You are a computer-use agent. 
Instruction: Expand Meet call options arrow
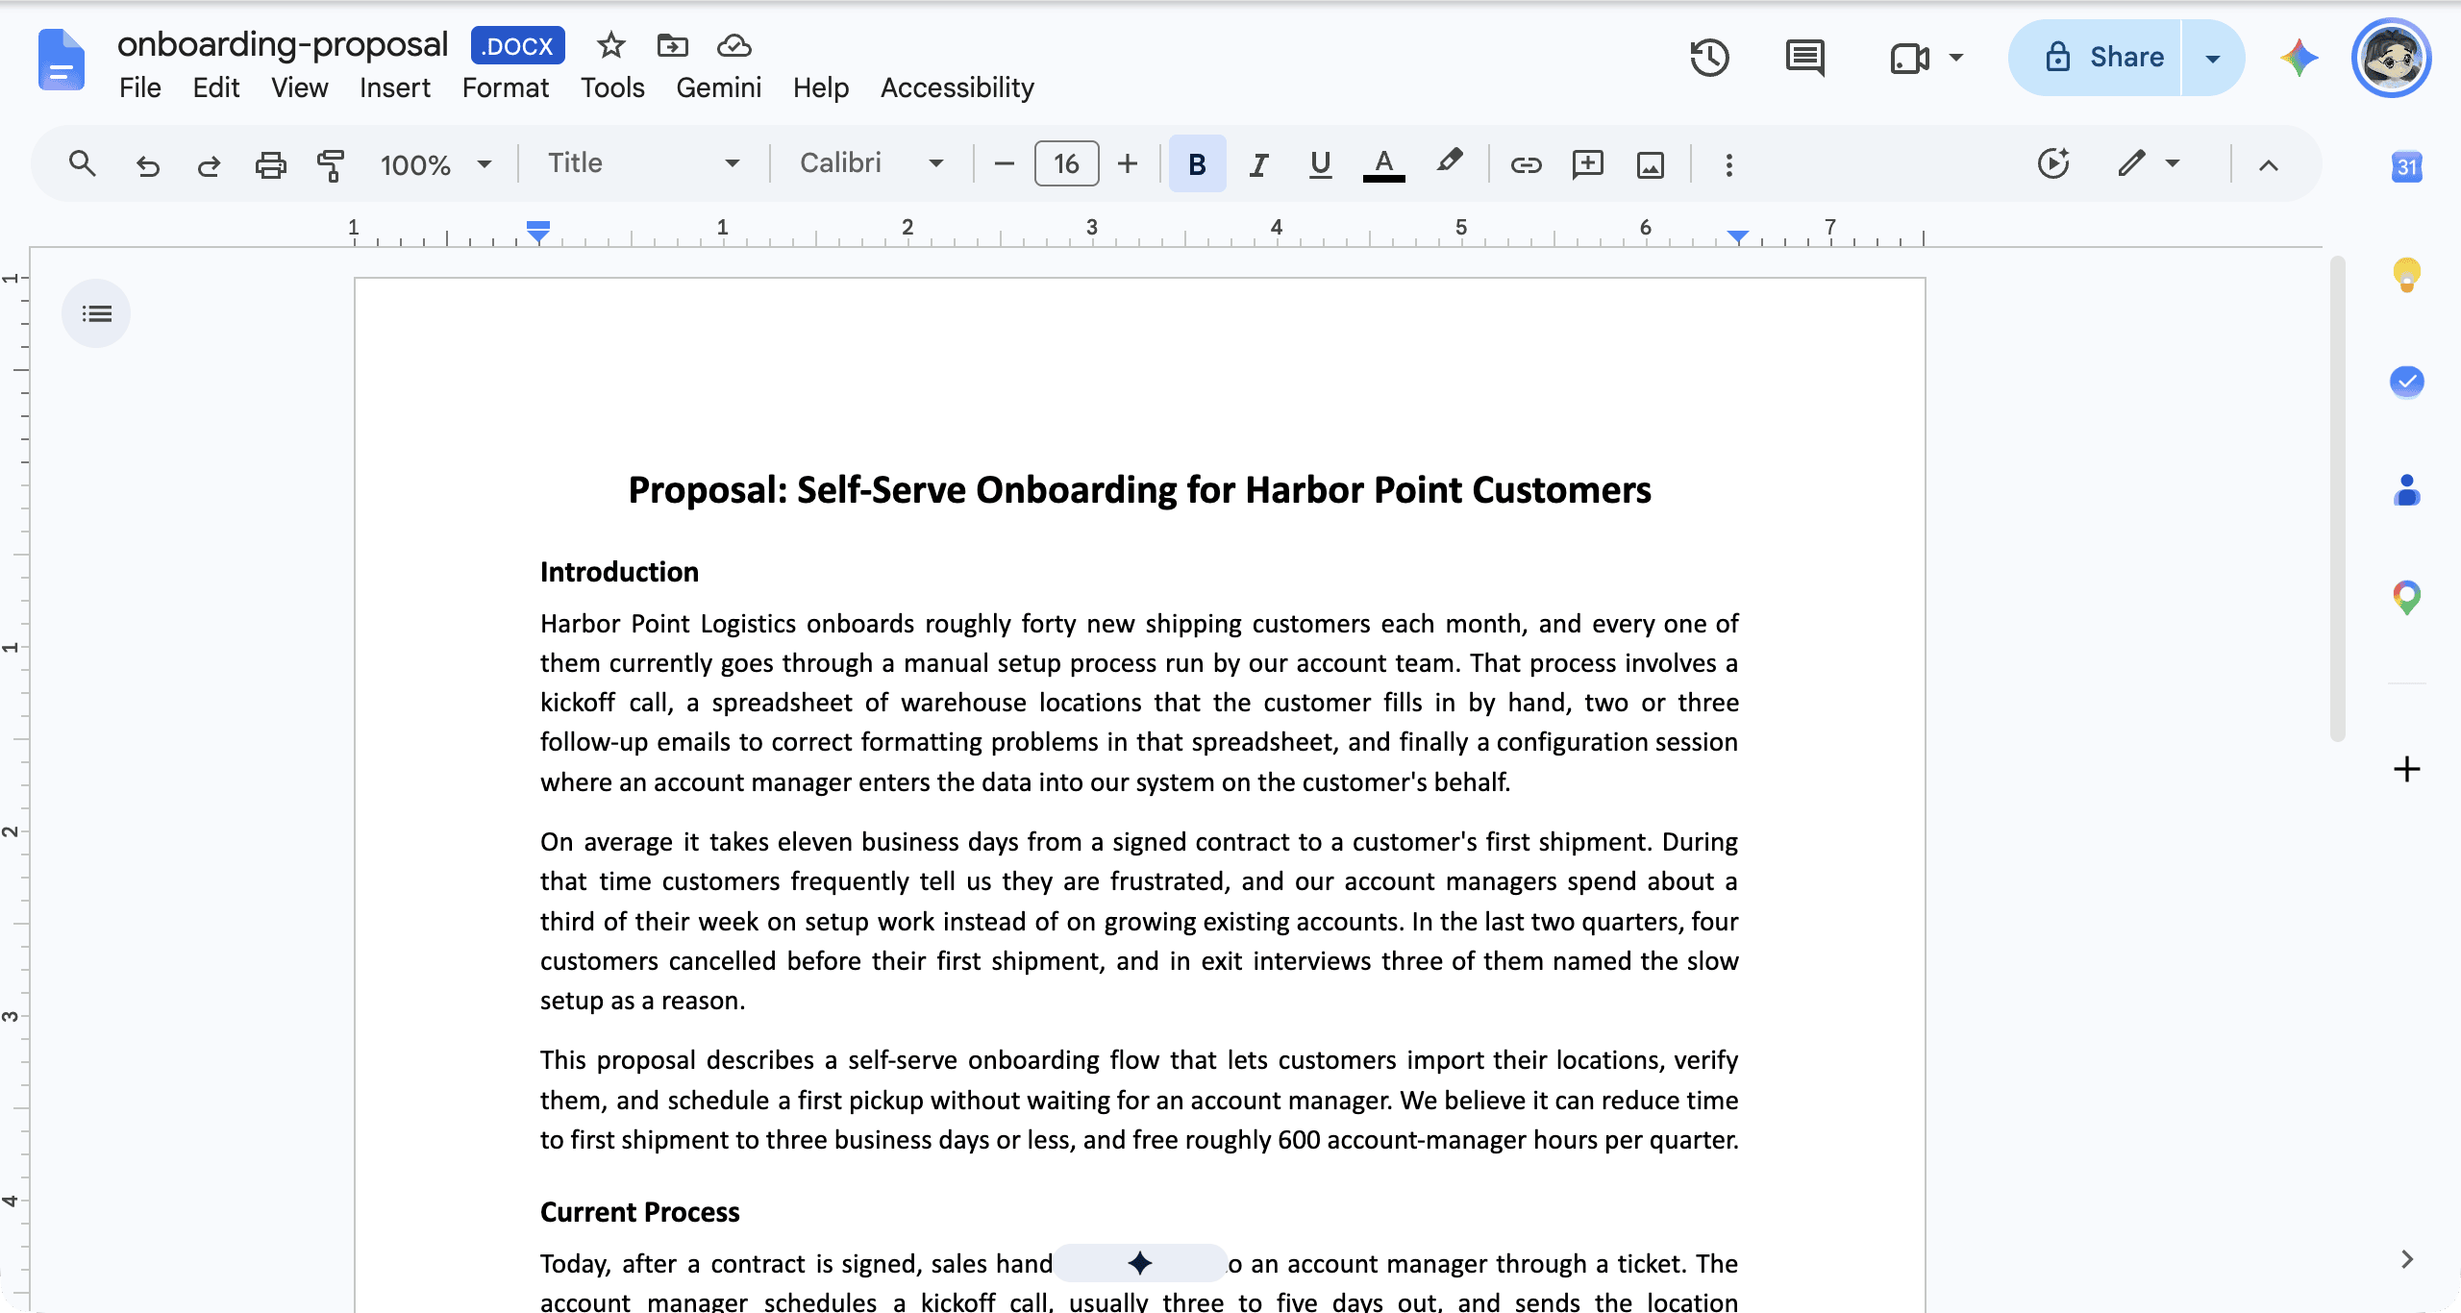click(x=1955, y=58)
